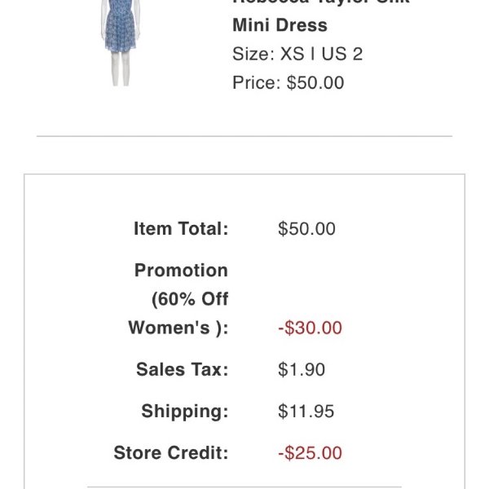489x489 pixels.
Task: Tap the mannequin legs in dress image
Action: [121, 68]
